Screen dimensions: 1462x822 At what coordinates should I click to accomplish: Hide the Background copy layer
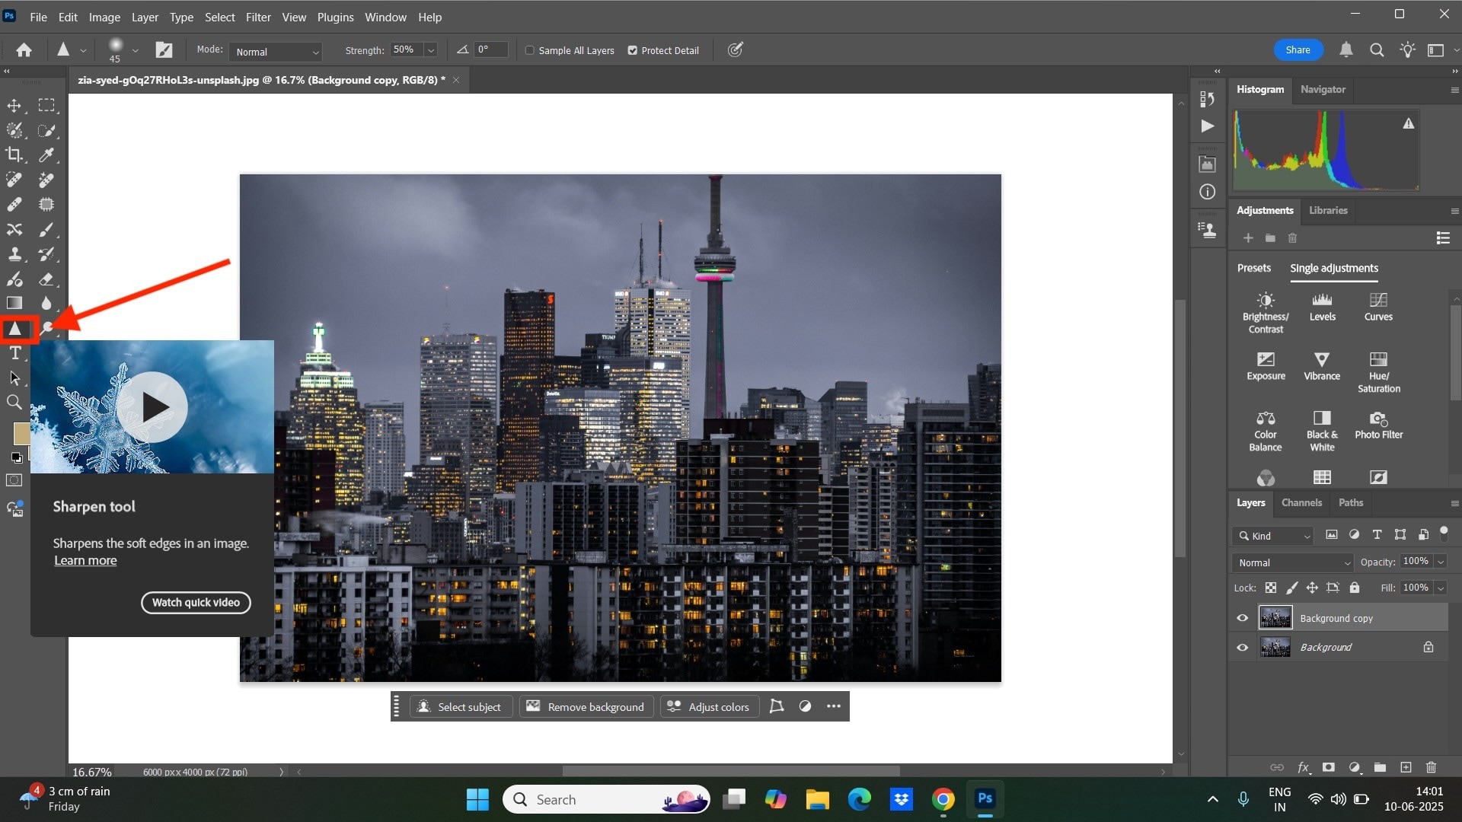point(1243,618)
